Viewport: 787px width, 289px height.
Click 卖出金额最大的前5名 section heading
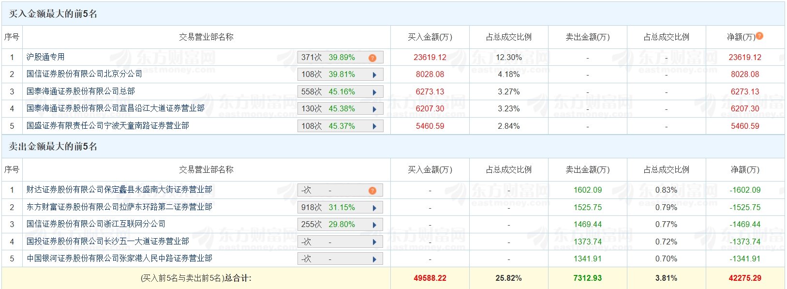(53, 146)
